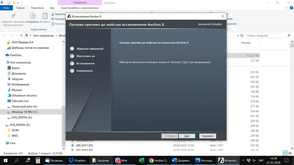The width and height of the screenshot is (294, 165).
Task: Open address bar history dropdown
Action: pos(238,36)
